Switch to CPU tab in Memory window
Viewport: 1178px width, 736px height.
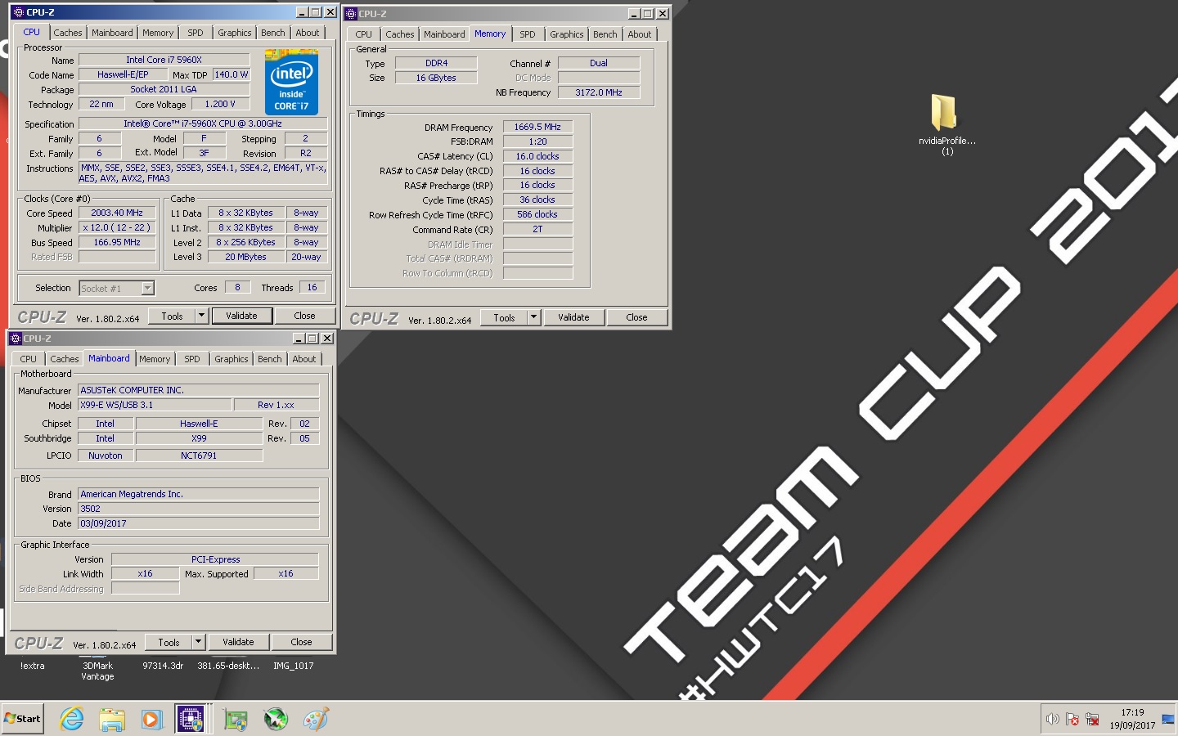point(364,34)
